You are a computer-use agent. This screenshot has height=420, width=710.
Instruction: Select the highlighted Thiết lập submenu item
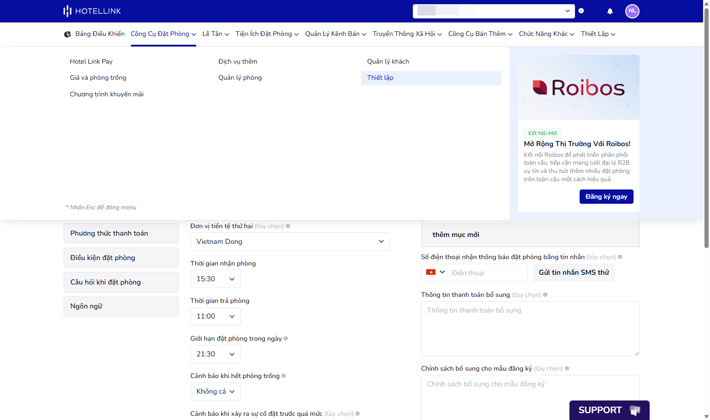coord(431,78)
